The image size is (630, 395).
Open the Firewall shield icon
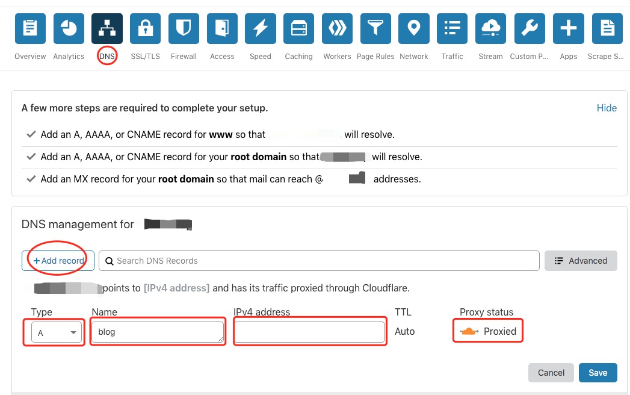pos(184,28)
